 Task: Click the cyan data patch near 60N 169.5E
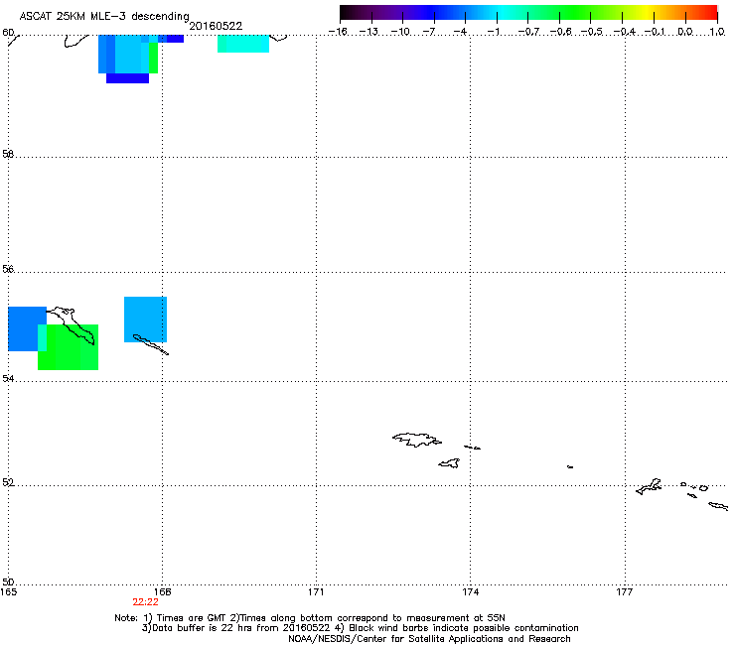[243, 44]
